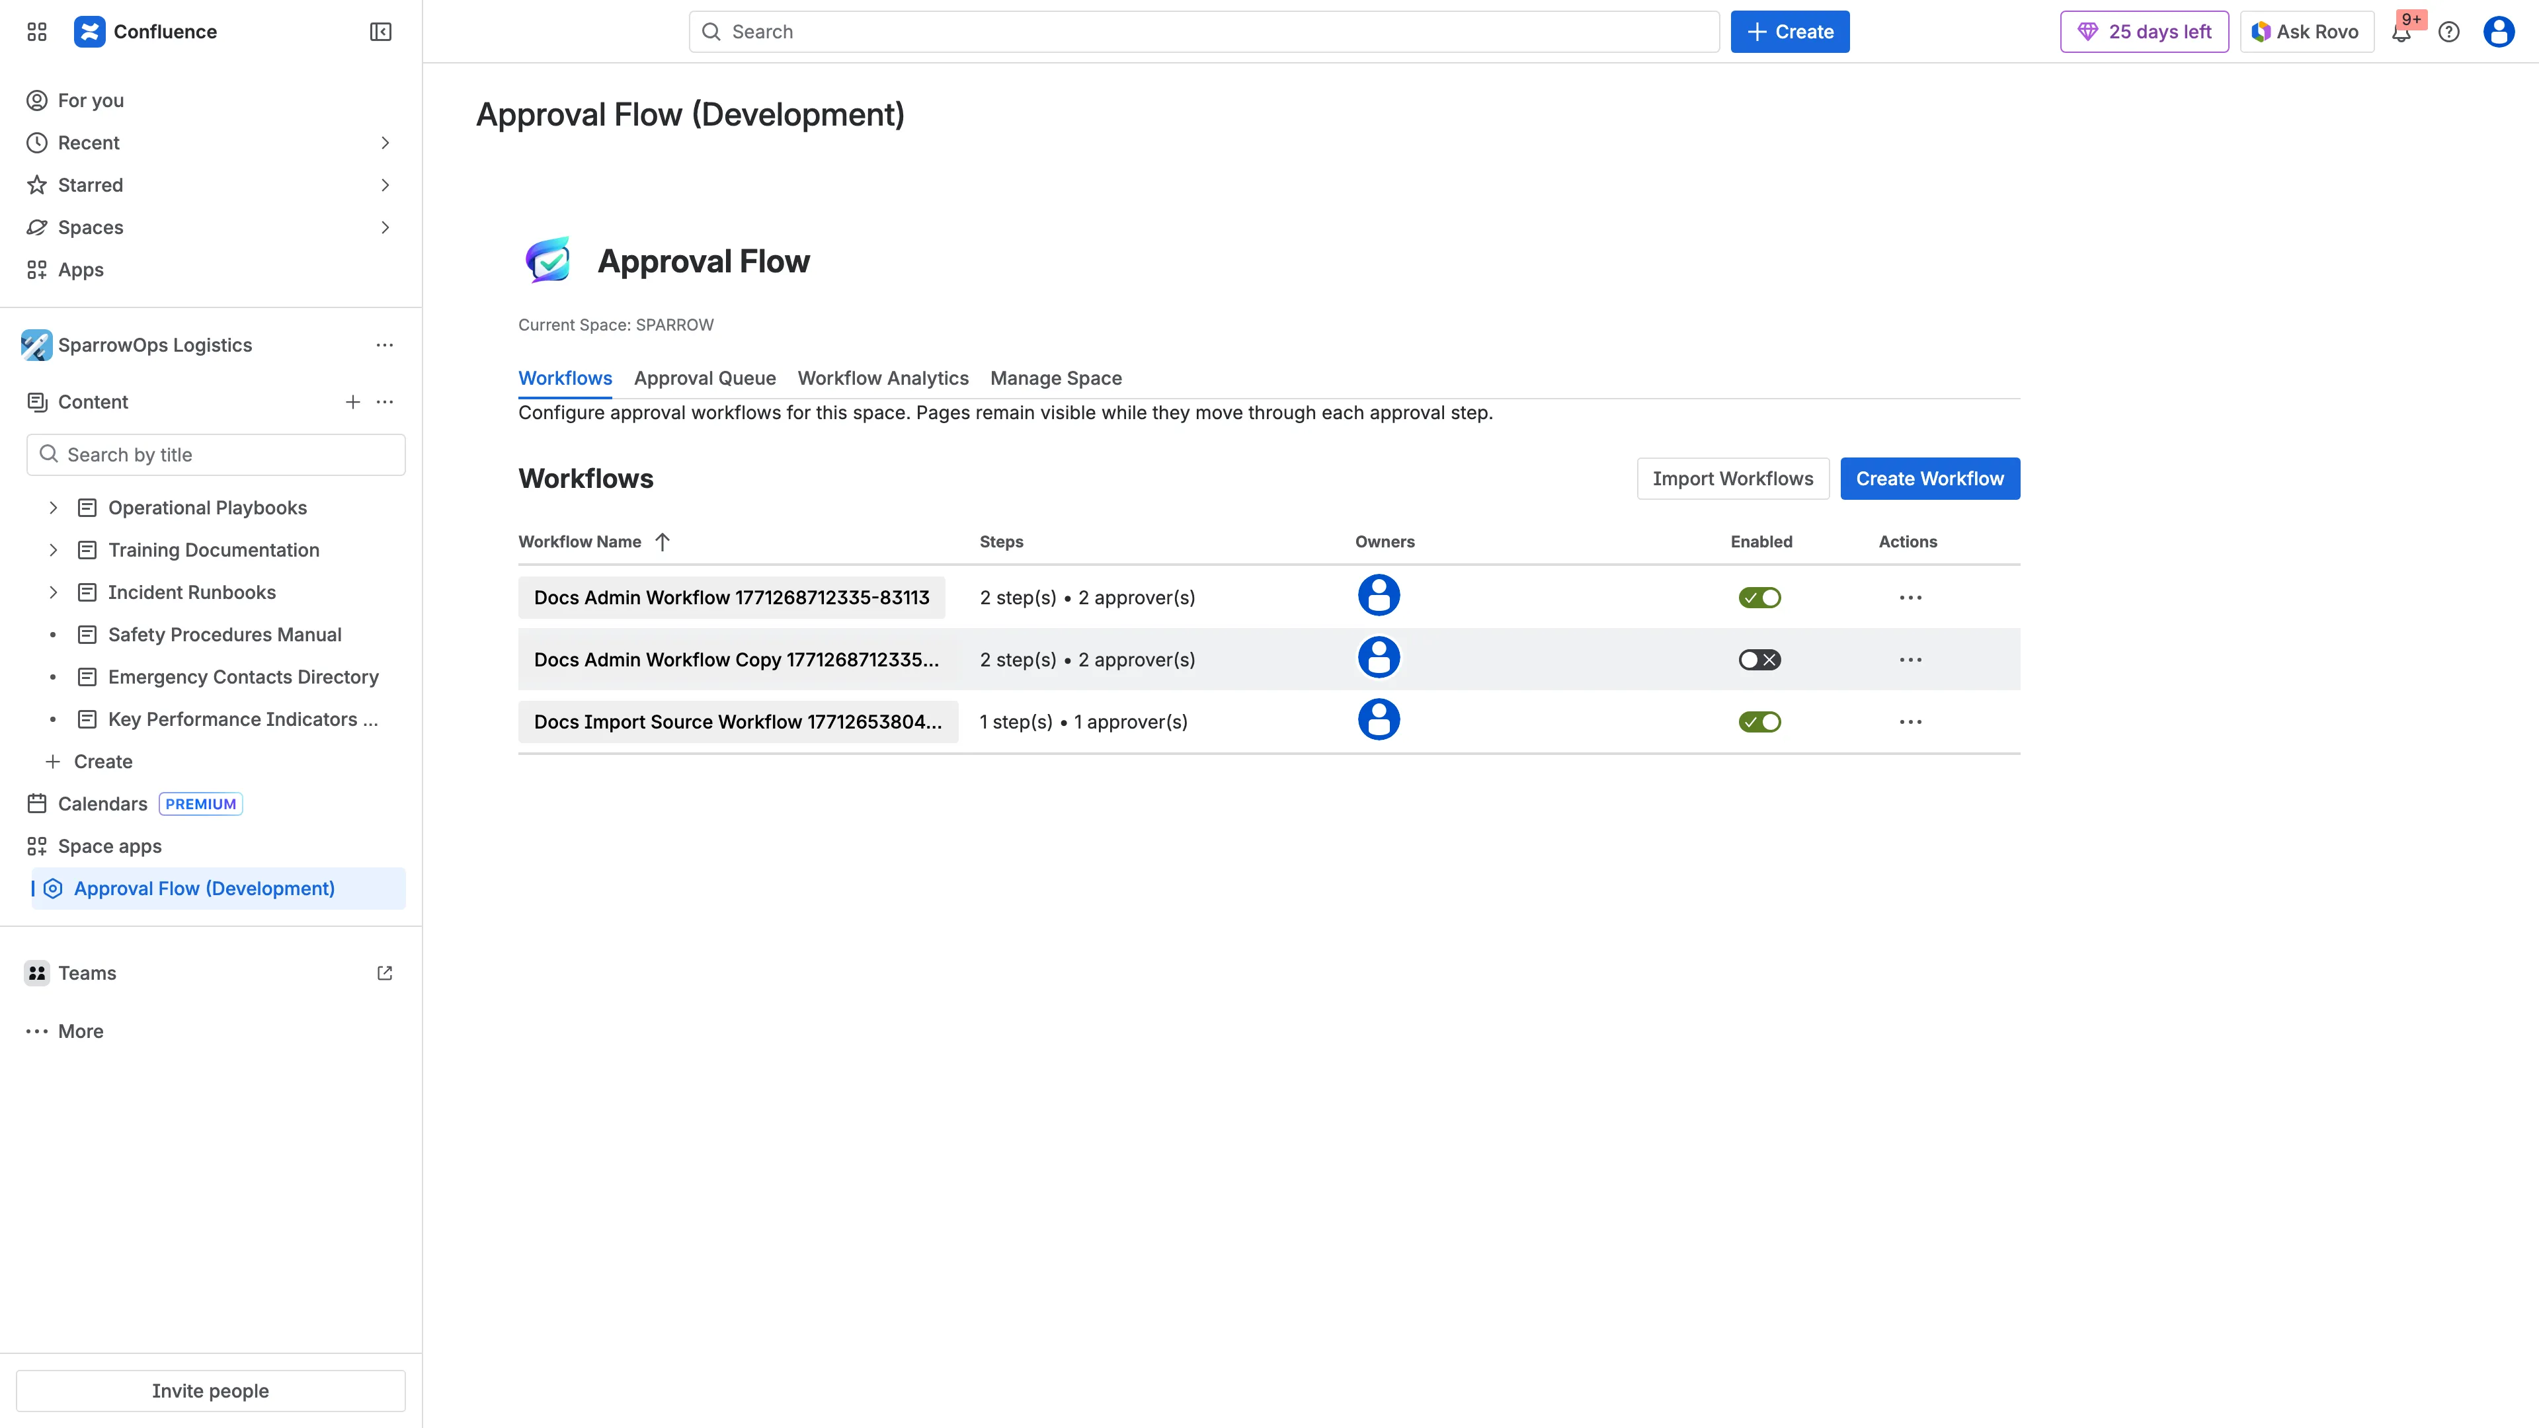
Task: Open the Workflow Analytics tab
Action: click(882, 378)
